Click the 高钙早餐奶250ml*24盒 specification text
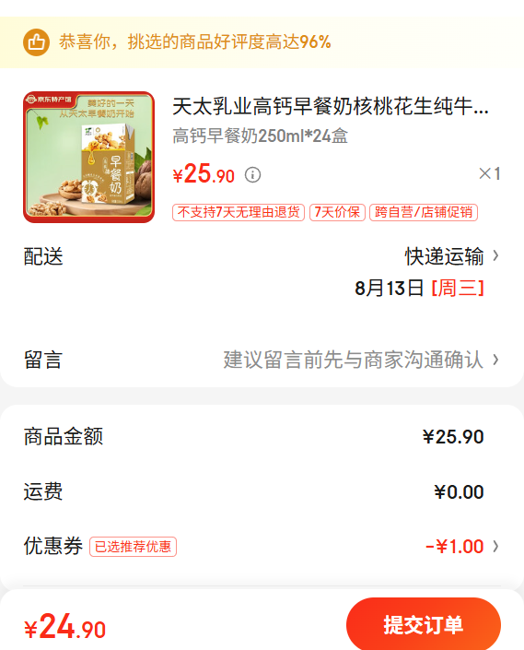 point(260,136)
